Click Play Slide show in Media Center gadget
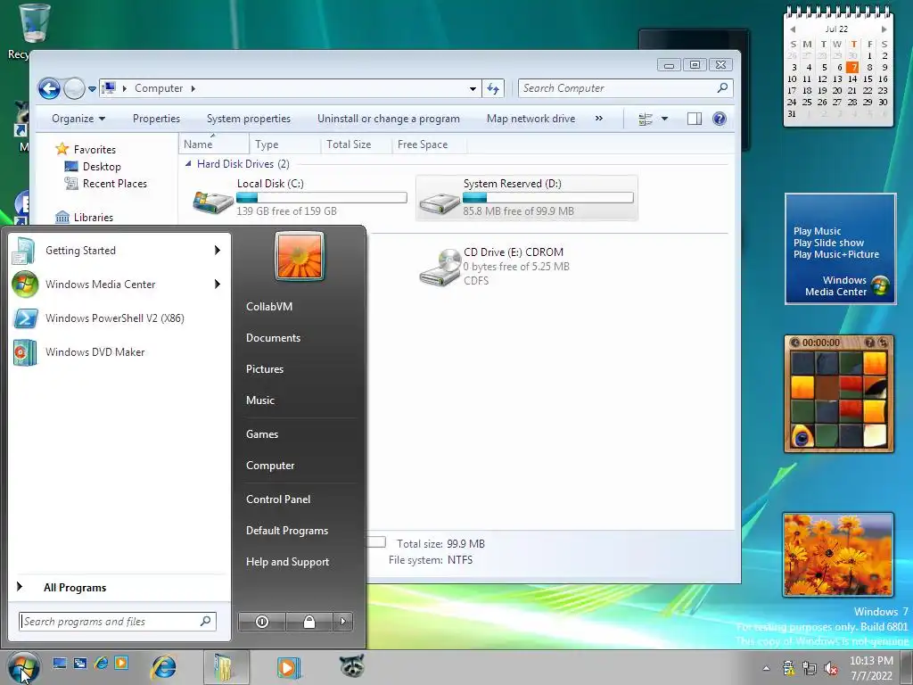913x685 pixels. 828,243
